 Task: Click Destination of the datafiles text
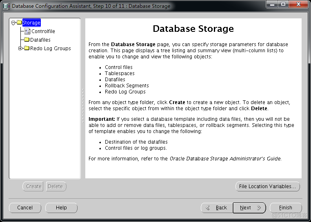pos(136,142)
